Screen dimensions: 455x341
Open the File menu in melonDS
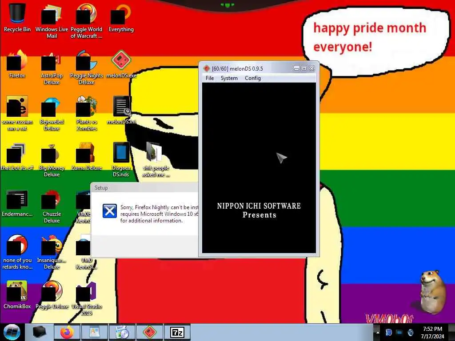pyautogui.click(x=210, y=78)
